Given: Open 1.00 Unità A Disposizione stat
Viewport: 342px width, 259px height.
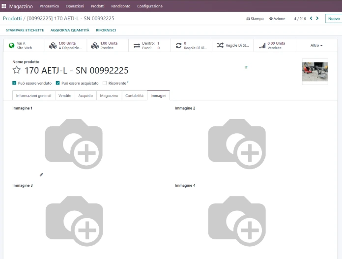Looking at the screenshot, I should pyautogui.click(x=66, y=45).
